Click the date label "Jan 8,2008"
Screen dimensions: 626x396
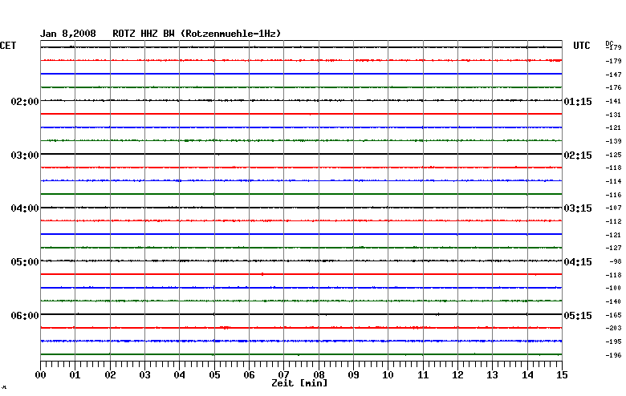pos(68,34)
